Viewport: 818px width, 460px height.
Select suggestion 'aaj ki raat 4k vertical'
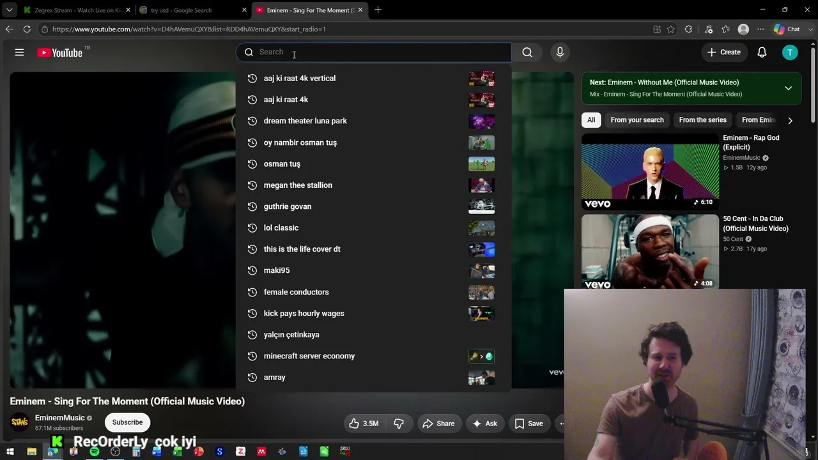click(373, 78)
